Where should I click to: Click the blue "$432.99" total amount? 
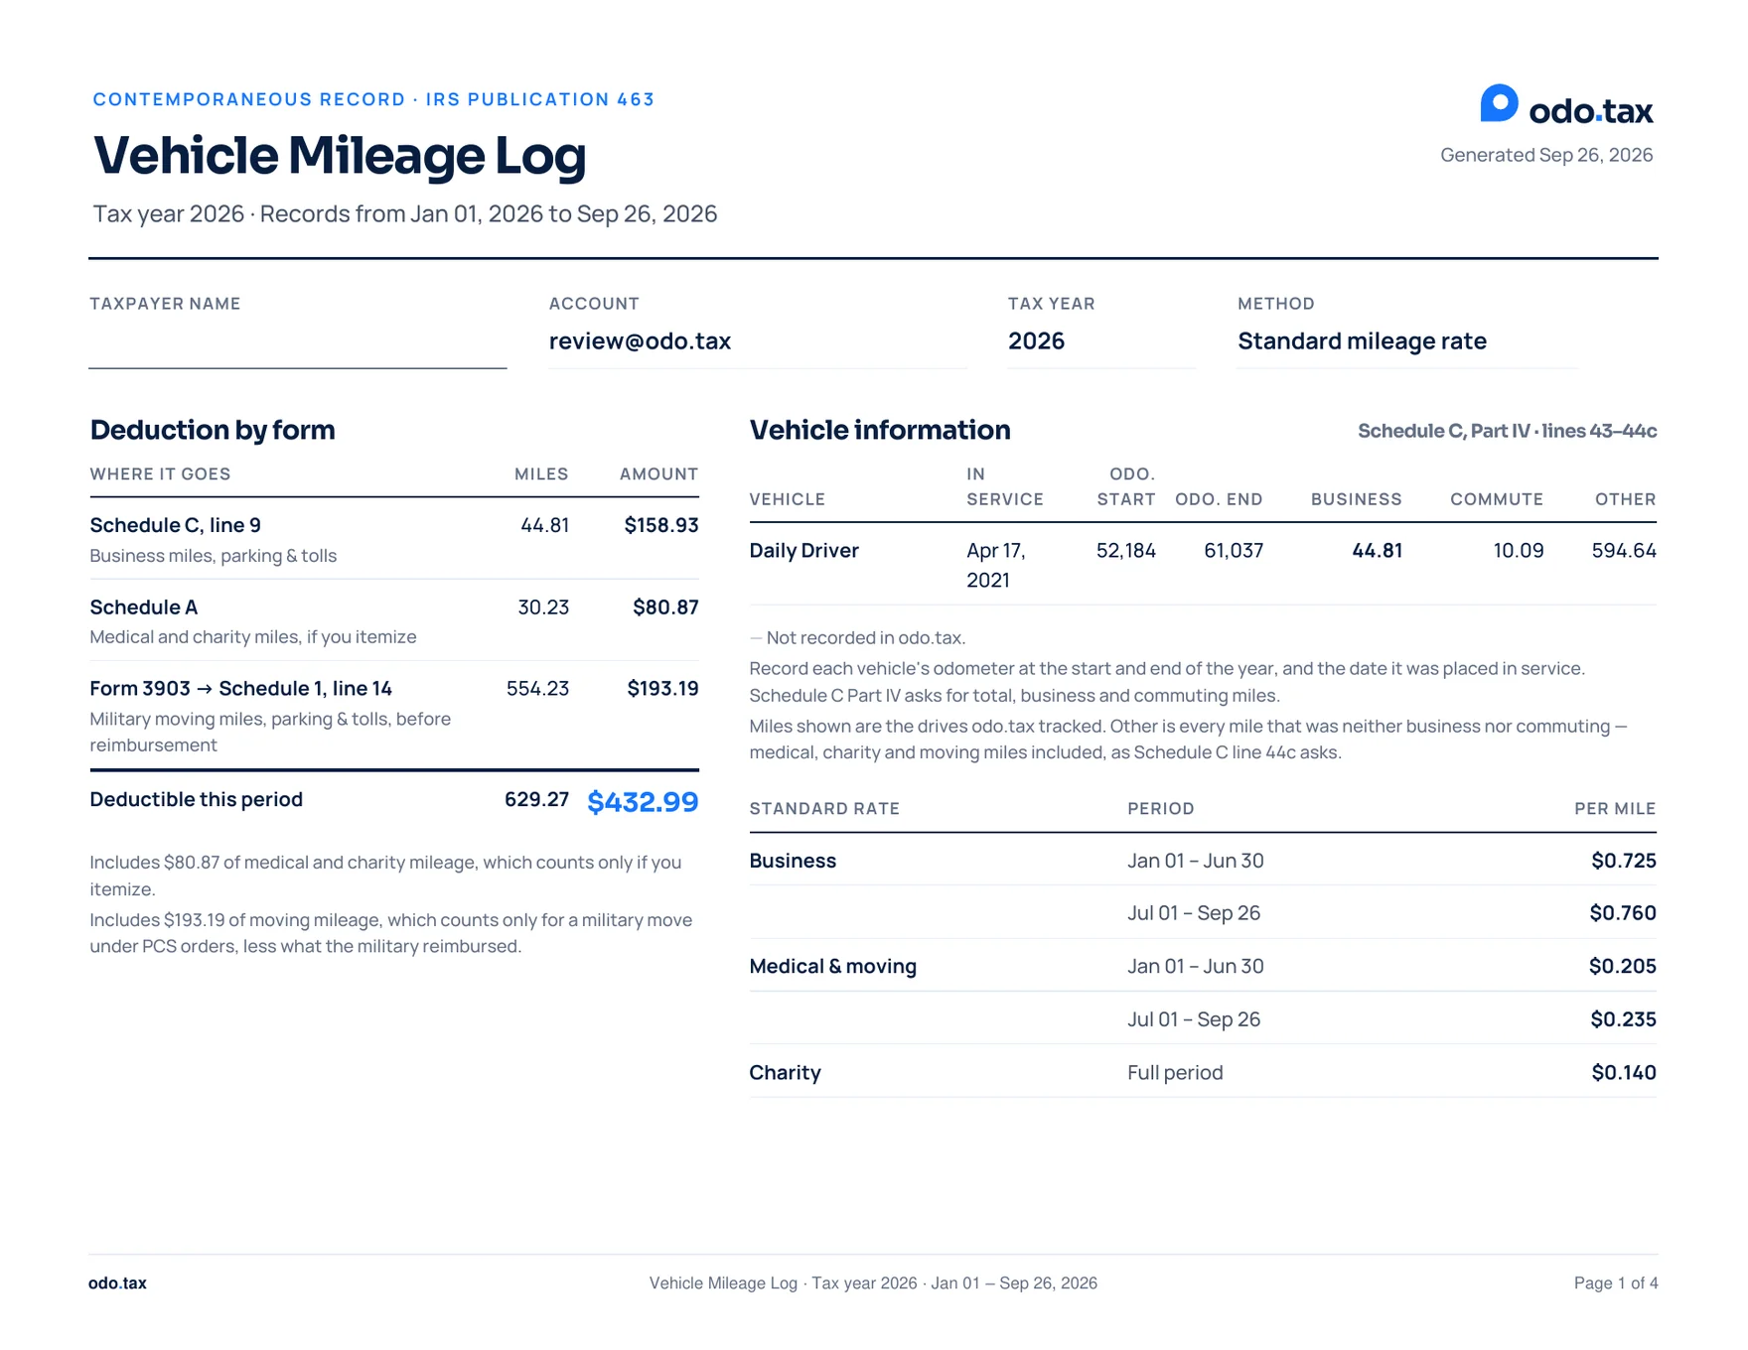pos(643,802)
